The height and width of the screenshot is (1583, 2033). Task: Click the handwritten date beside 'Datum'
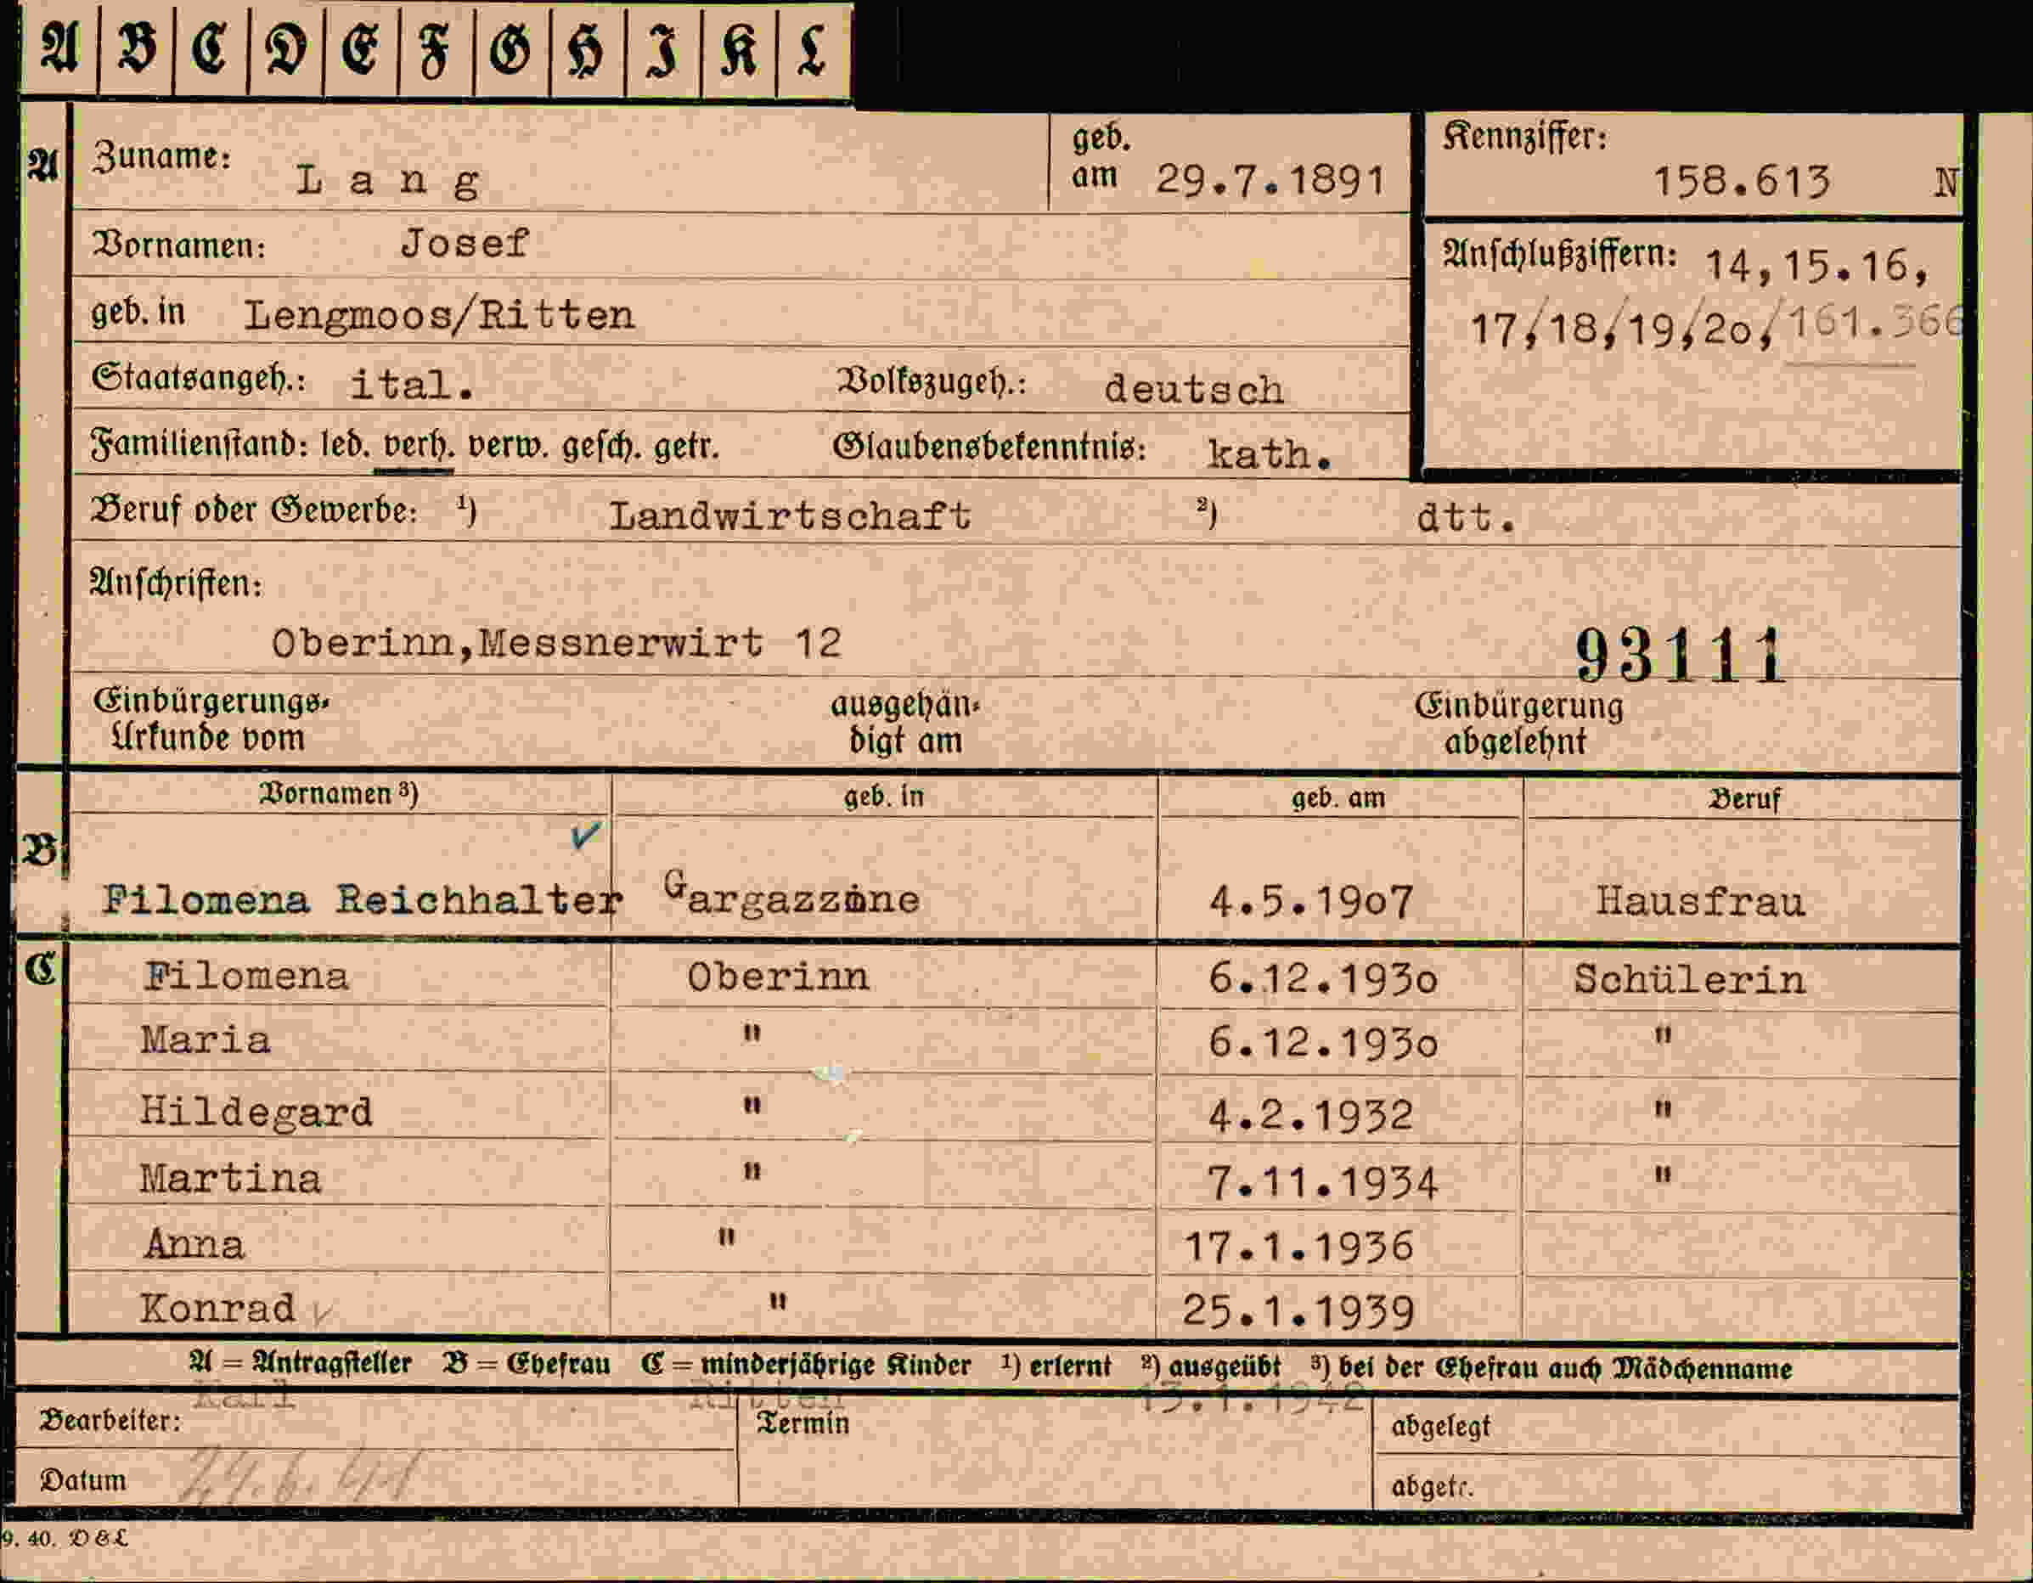(298, 1477)
